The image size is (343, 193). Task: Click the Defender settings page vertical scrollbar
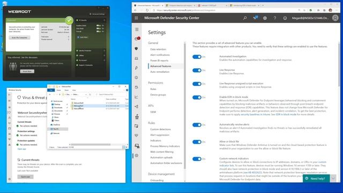tap(339, 64)
